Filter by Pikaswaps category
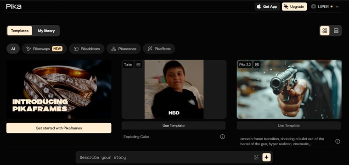Viewport: 349px width, 165px height. click(x=44, y=49)
